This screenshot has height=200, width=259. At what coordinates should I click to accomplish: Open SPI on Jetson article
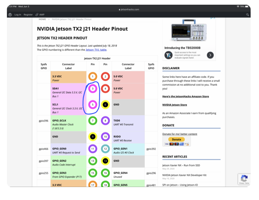(x=180, y=185)
